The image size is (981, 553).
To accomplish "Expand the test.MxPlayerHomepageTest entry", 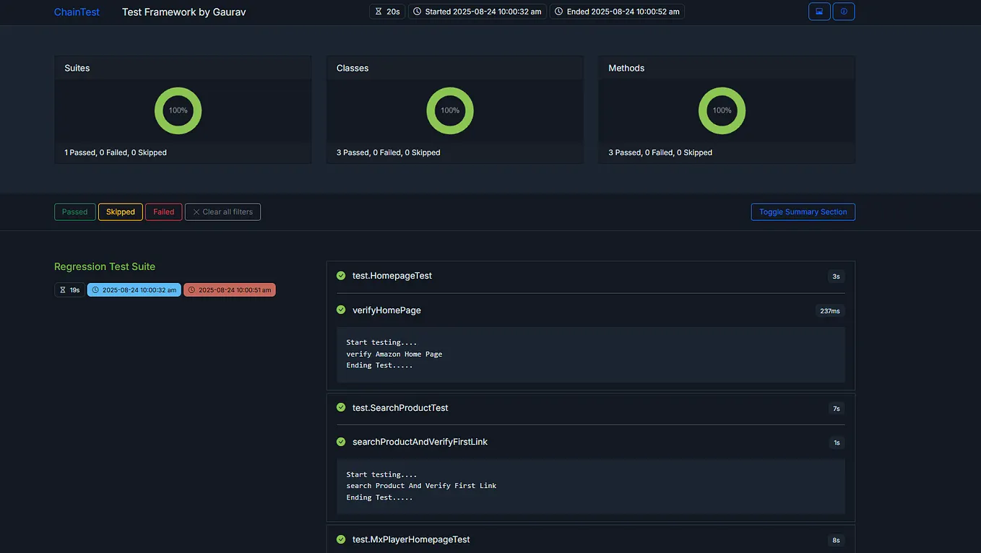I will click(410, 539).
